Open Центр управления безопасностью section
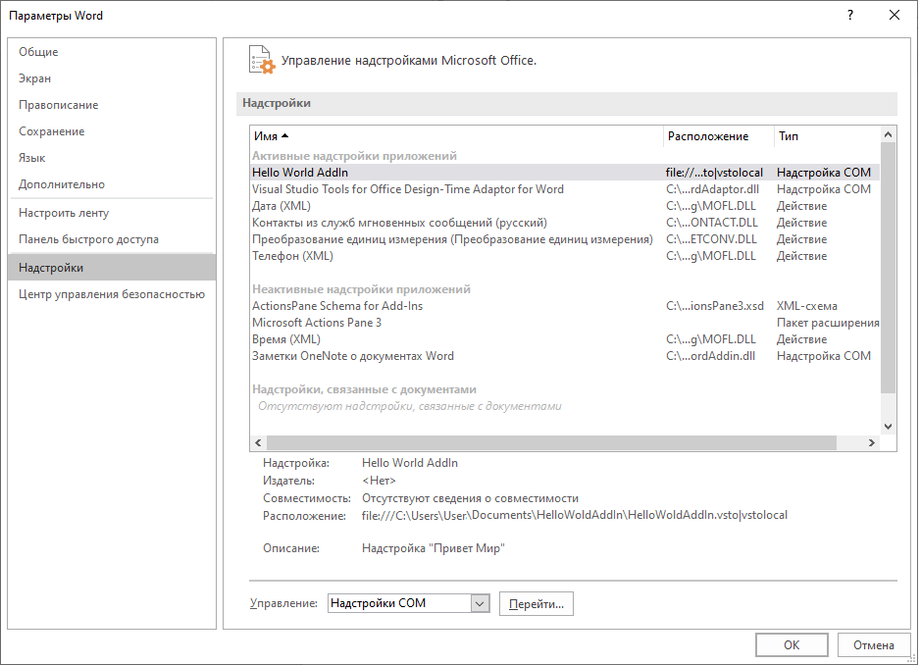The width and height of the screenshot is (920, 665). [x=111, y=294]
